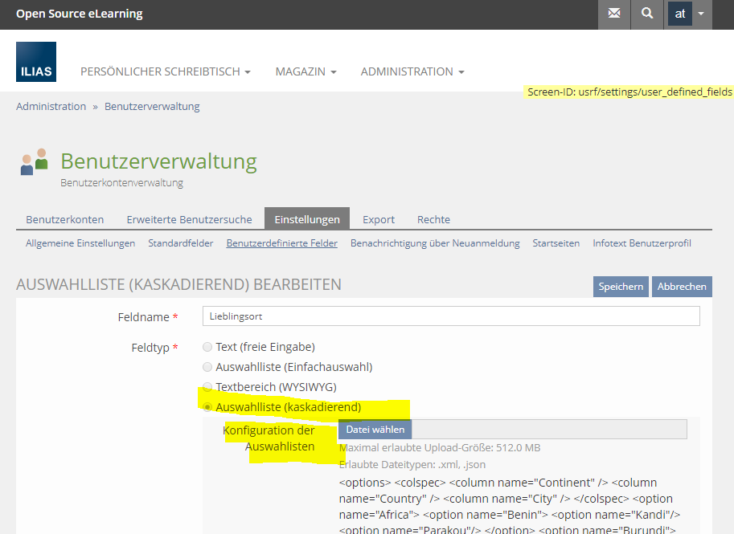Open the Administration dropdown menu

coord(412,71)
